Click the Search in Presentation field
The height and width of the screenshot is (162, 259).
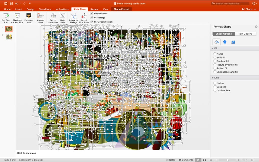(x=230, y=4)
